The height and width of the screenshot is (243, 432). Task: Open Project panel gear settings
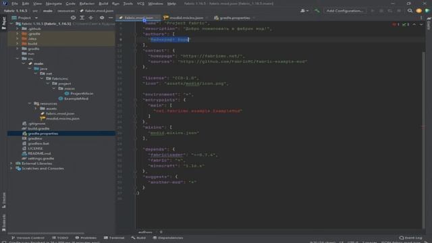(x=102, y=18)
